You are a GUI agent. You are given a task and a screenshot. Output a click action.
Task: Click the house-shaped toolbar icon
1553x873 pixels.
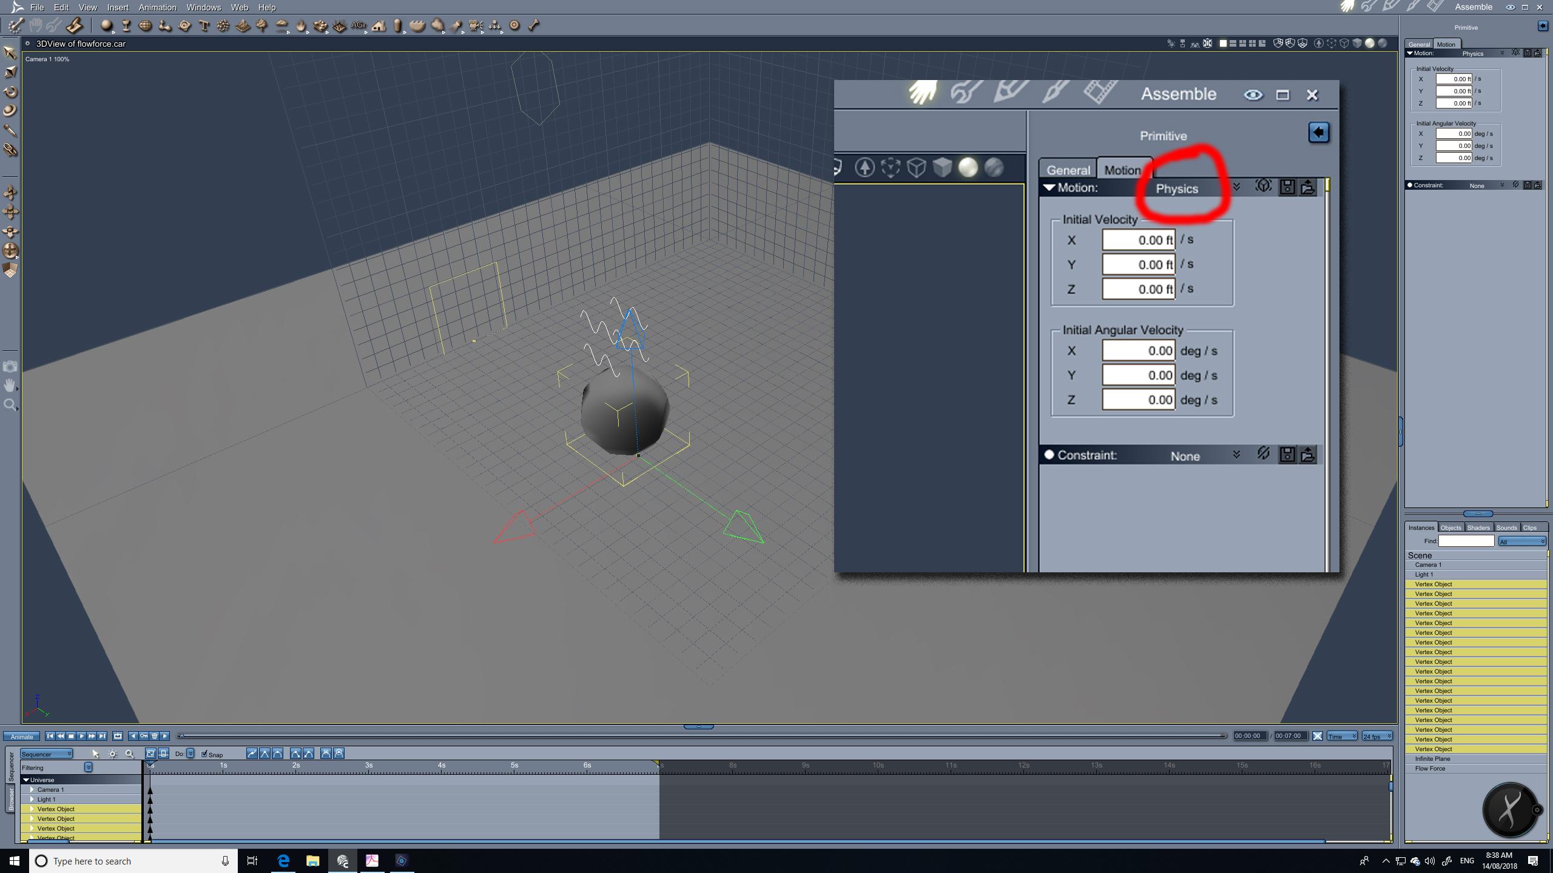tap(379, 25)
